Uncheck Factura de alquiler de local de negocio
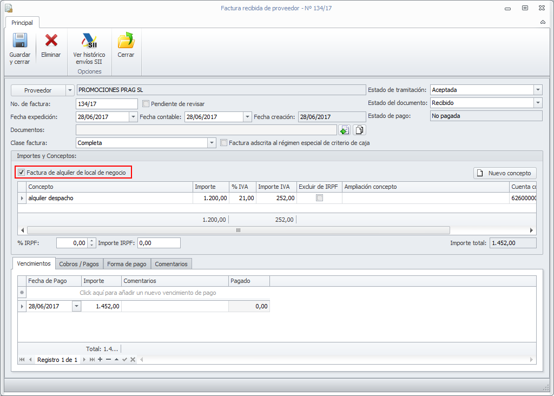The height and width of the screenshot is (396, 554). 22,173
